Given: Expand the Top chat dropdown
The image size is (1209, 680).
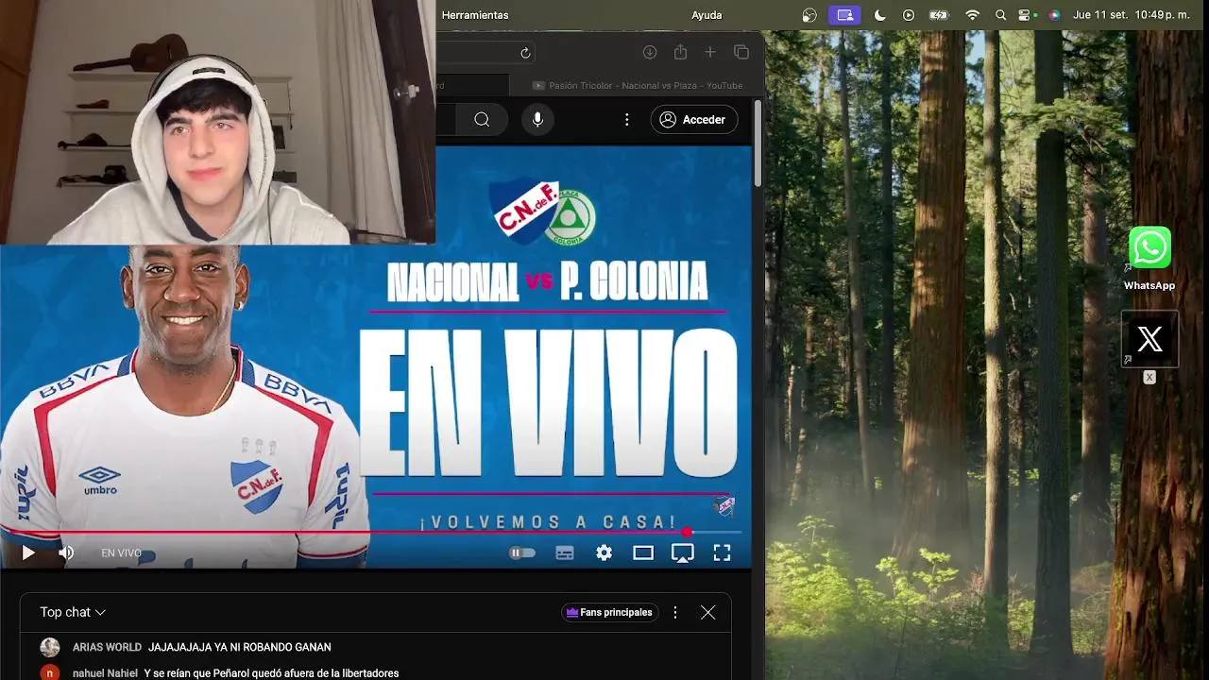Looking at the screenshot, I should [x=73, y=612].
